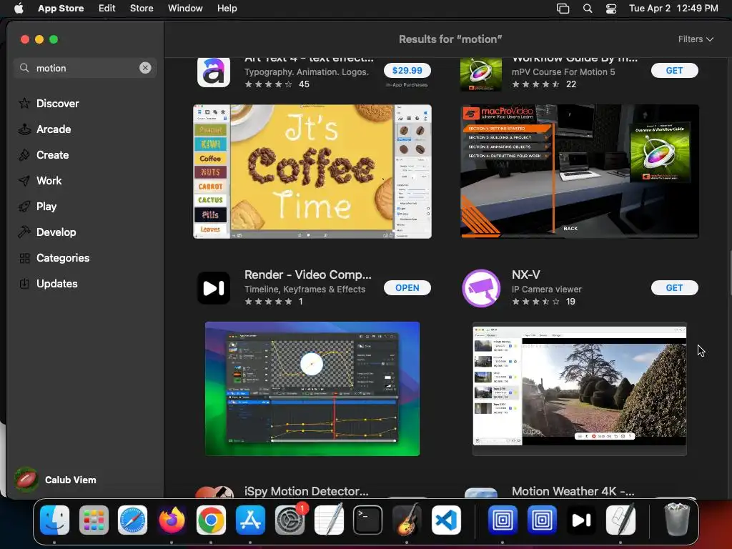Open System Settings from the dock
732x549 pixels.
pos(290,520)
